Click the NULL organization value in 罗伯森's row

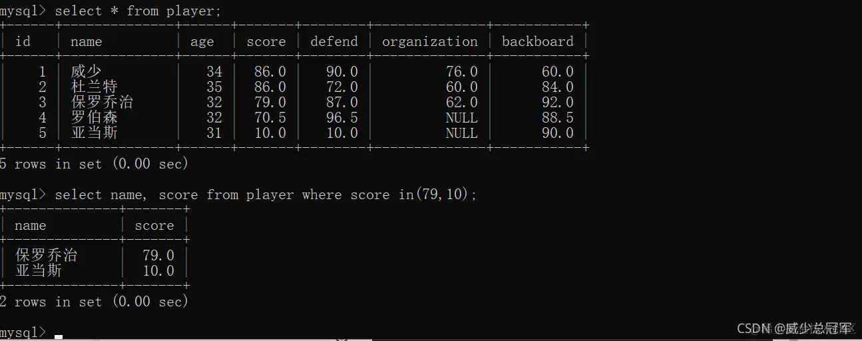click(x=462, y=117)
